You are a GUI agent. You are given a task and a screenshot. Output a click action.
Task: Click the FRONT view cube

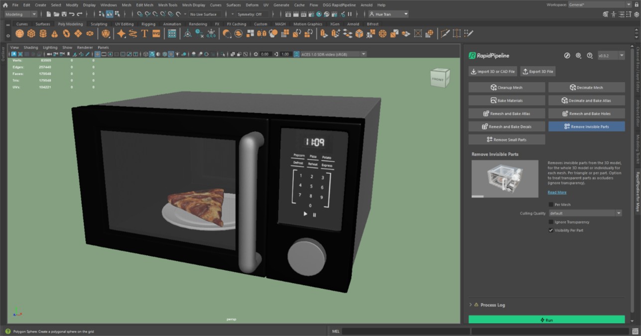pyautogui.click(x=440, y=78)
